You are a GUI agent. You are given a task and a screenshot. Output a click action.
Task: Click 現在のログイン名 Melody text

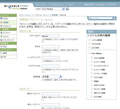pos(95,5)
